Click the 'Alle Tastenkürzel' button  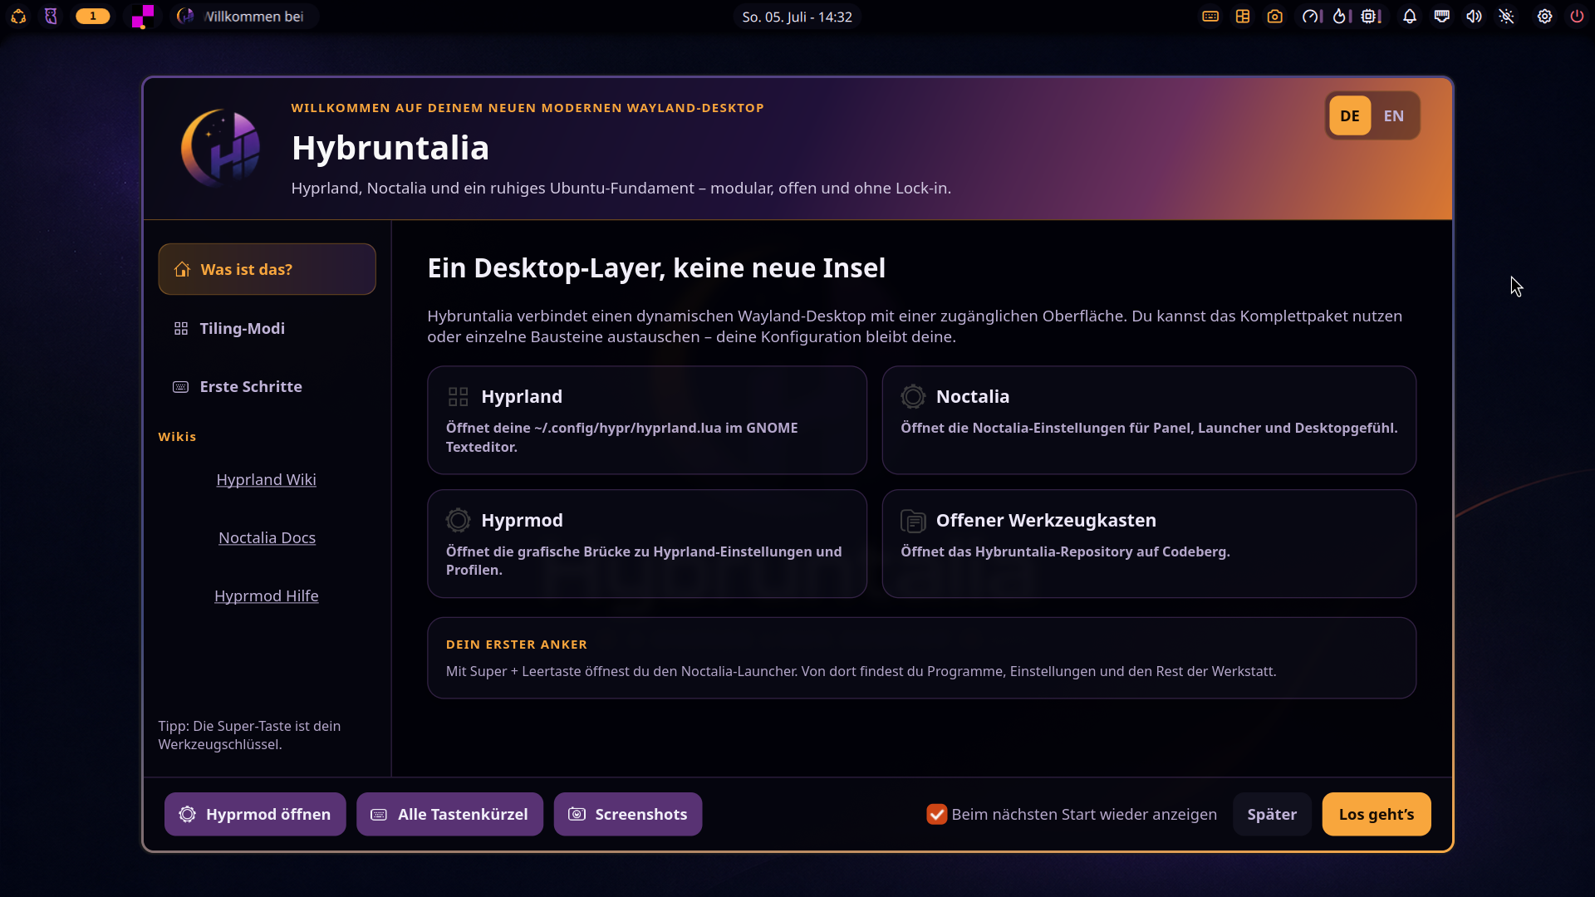click(449, 814)
